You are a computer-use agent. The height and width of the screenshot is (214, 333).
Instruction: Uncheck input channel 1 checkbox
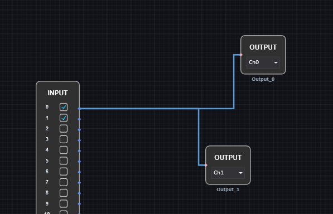point(64,118)
